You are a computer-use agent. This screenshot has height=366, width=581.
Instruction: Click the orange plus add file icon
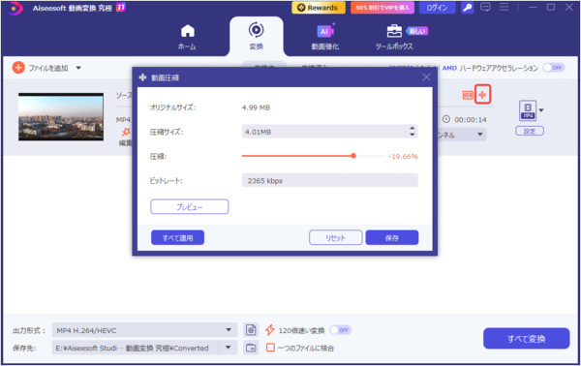[x=18, y=68]
